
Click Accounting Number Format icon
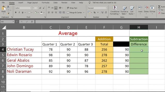(89, 13)
